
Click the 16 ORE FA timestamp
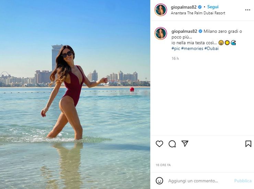pyautogui.click(x=163, y=165)
